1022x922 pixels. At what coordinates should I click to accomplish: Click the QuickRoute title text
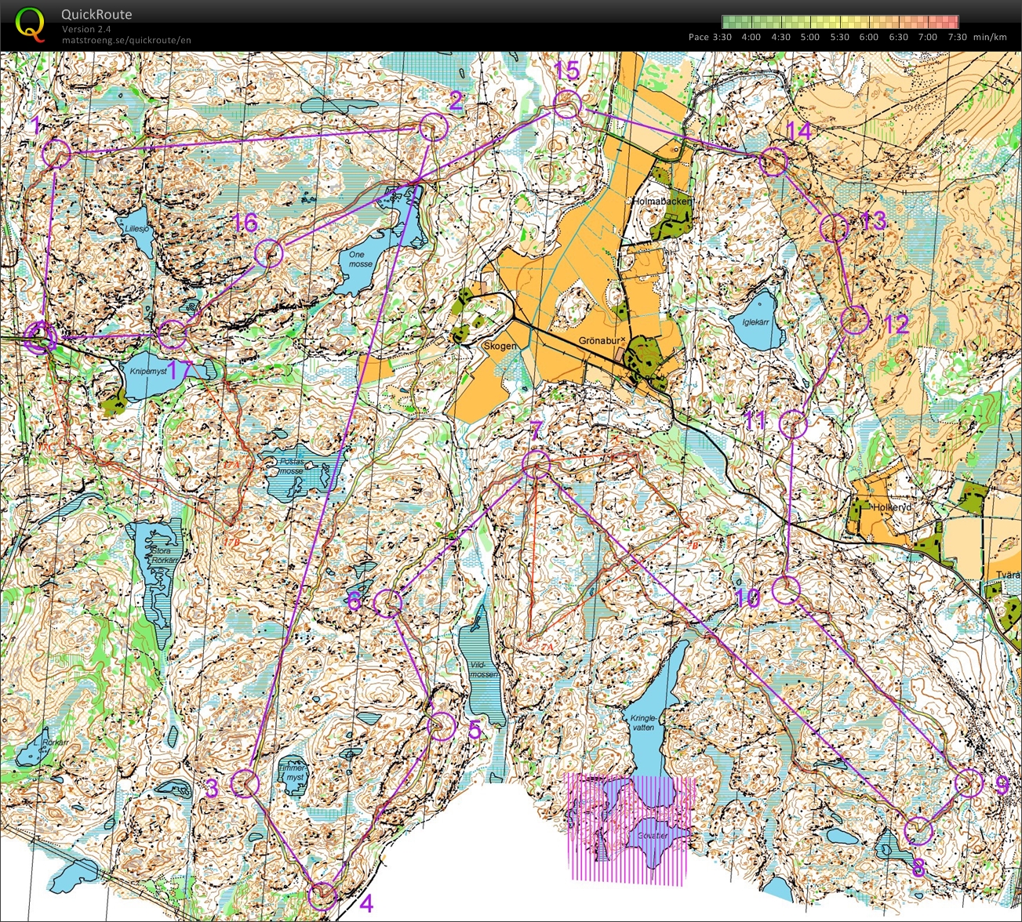(96, 14)
